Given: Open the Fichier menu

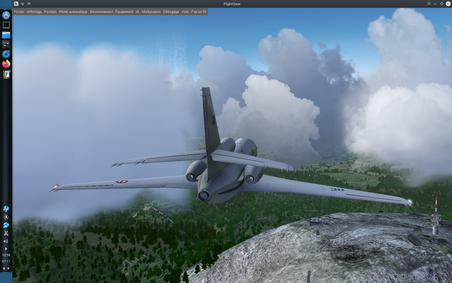Looking at the screenshot, I should (x=19, y=12).
